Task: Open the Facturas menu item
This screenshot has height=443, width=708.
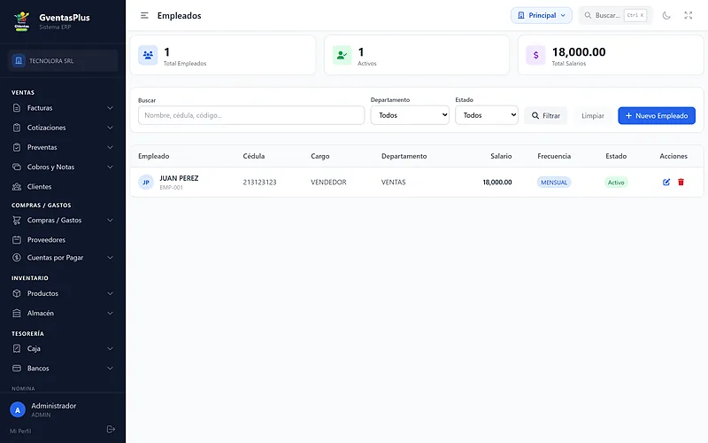Action: pos(63,108)
